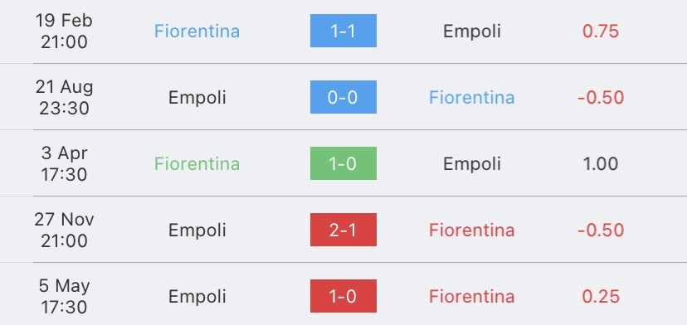The width and height of the screenshot is (687, 325).
Task: Open the red 1-0 score on 5 May
Action: [x=343, y=296]
